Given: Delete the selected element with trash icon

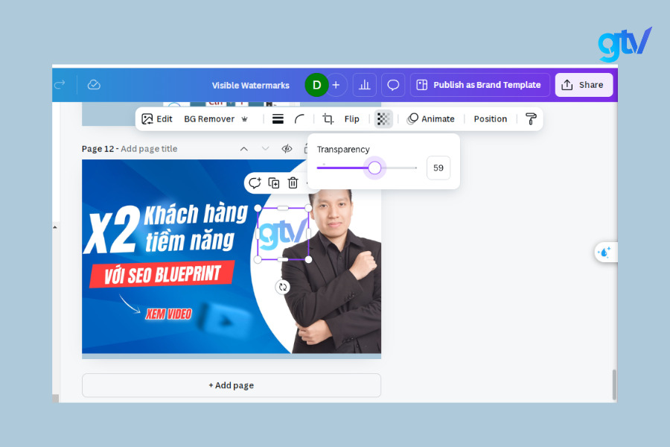Looking at the screenshot, I should click(x=293, y=183).
